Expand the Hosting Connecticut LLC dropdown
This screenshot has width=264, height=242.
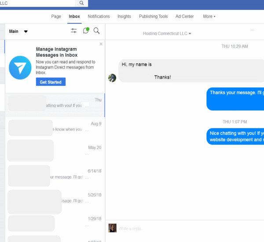click(167, 33)
